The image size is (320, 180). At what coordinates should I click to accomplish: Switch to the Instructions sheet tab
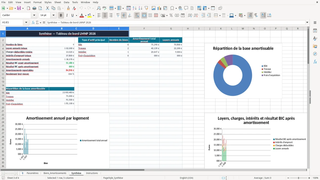[92, 173]
